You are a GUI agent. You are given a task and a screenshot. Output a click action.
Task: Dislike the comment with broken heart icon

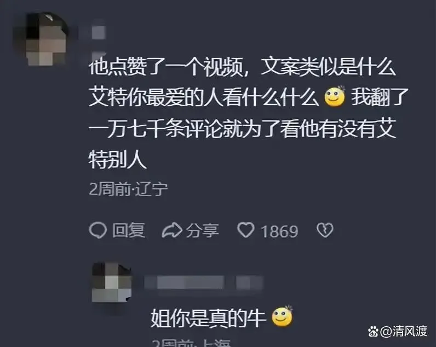[325, 230]
